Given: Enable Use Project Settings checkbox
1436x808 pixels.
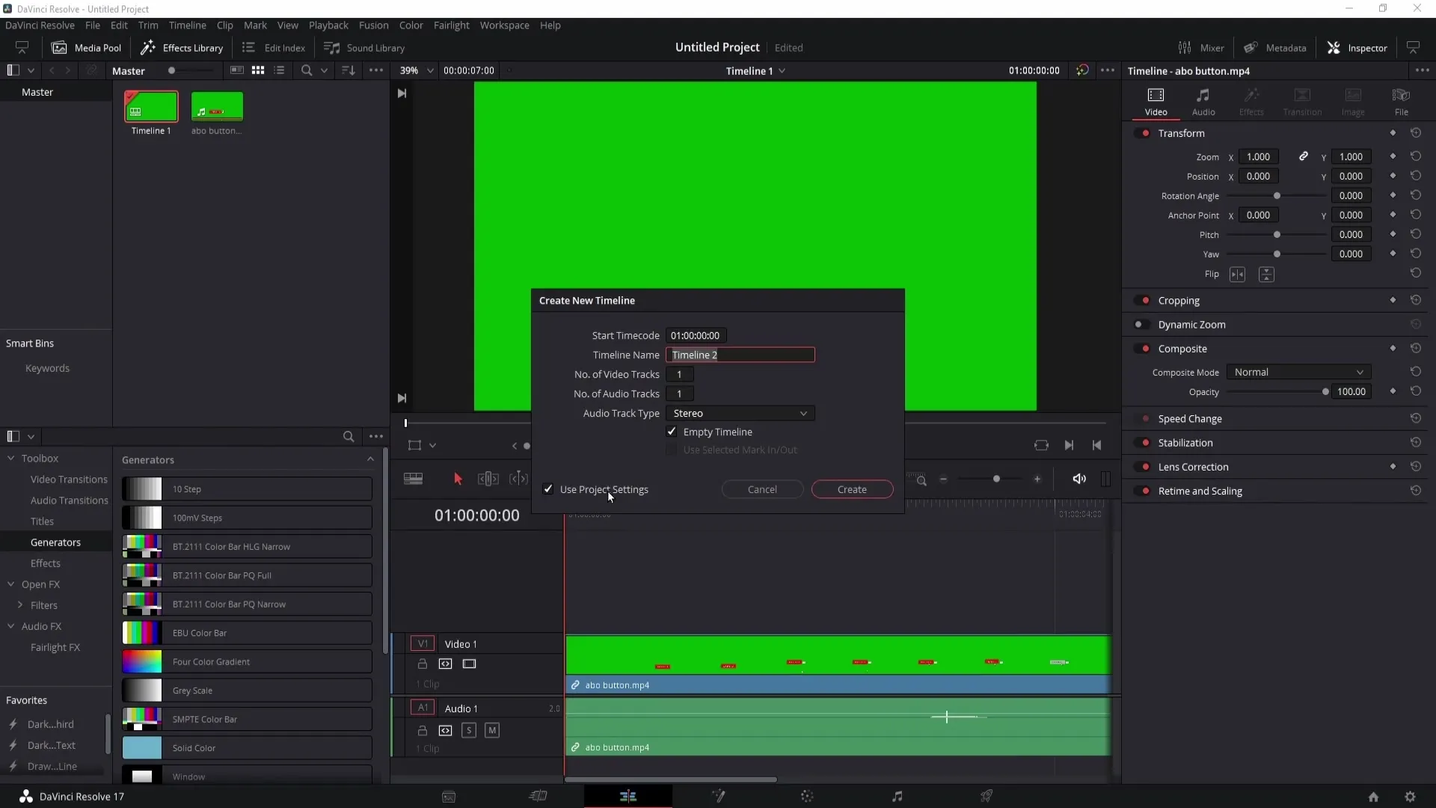Looking at the screenshot, I should click(548, 489).
